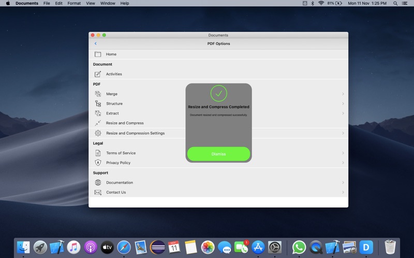Open the Format menu
414x258 pixels.
click(74, 3)
